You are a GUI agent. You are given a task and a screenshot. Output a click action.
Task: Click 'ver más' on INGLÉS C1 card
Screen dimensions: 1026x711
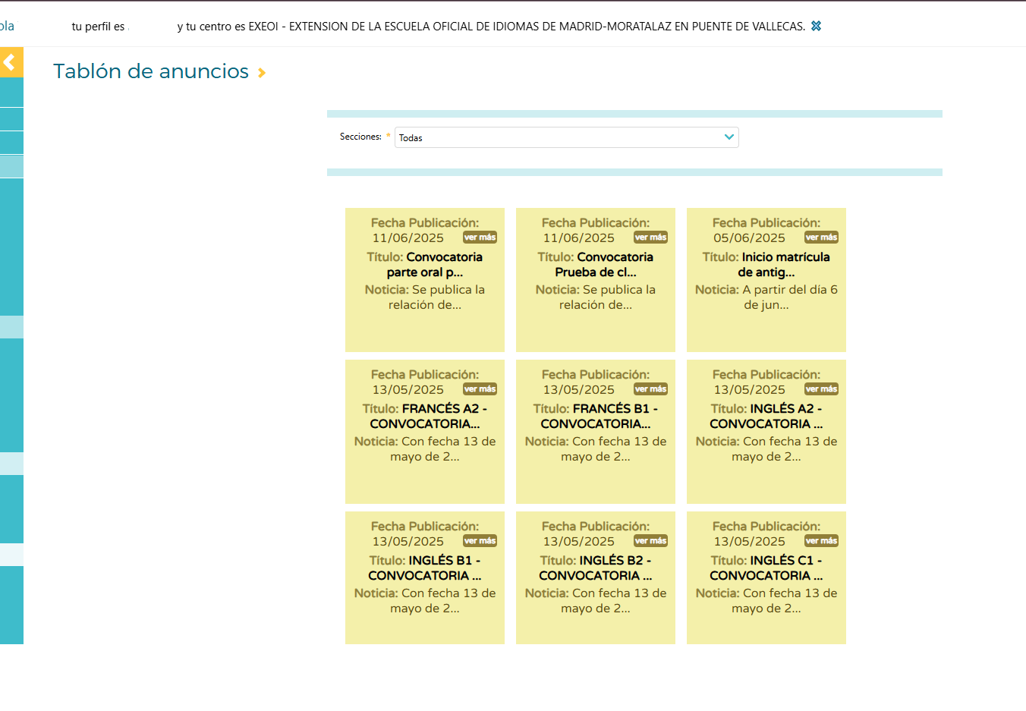(822, 541)
